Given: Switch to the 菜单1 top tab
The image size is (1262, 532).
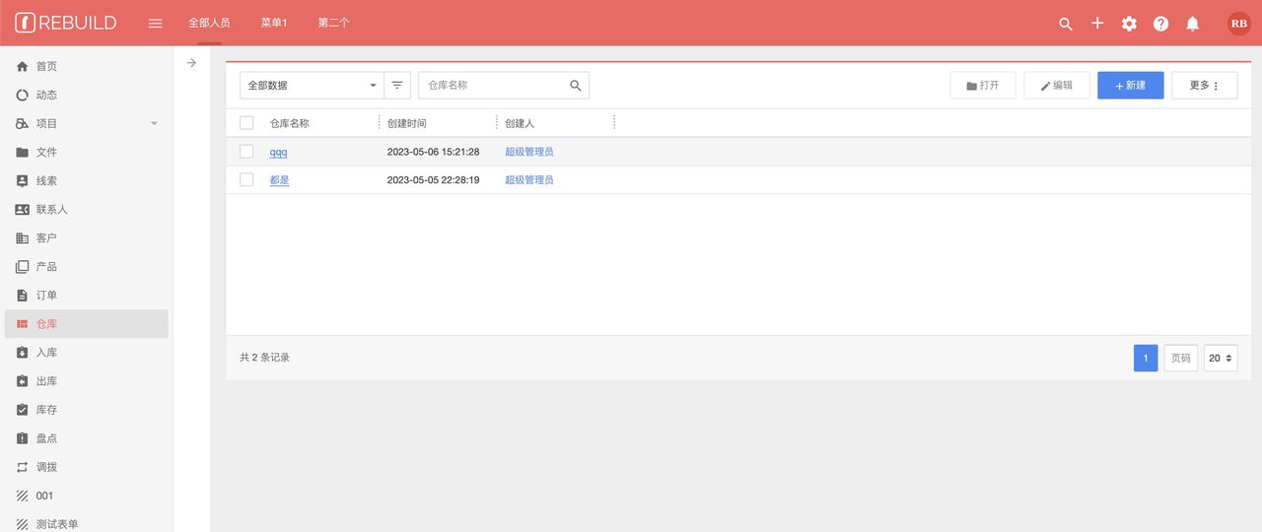Looking at the screenshot, I should point(274,23).
